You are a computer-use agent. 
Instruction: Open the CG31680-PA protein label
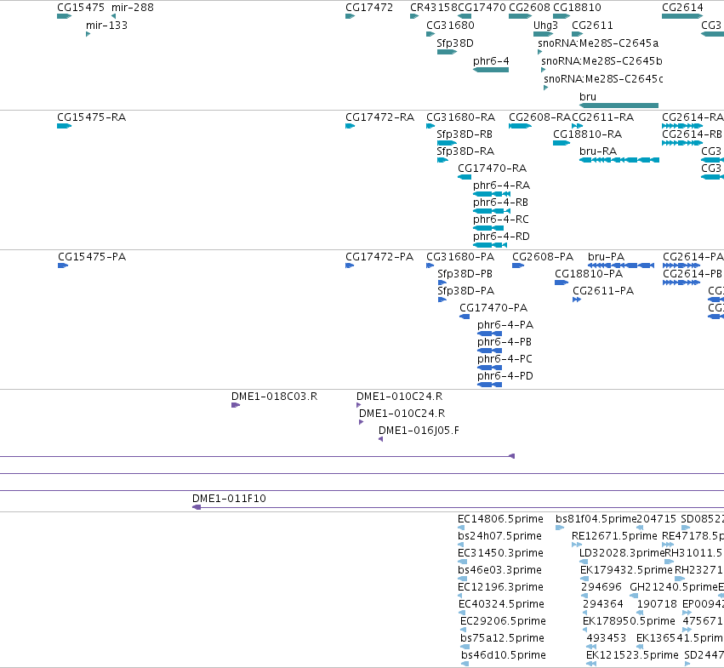click(x=460, y=257)
